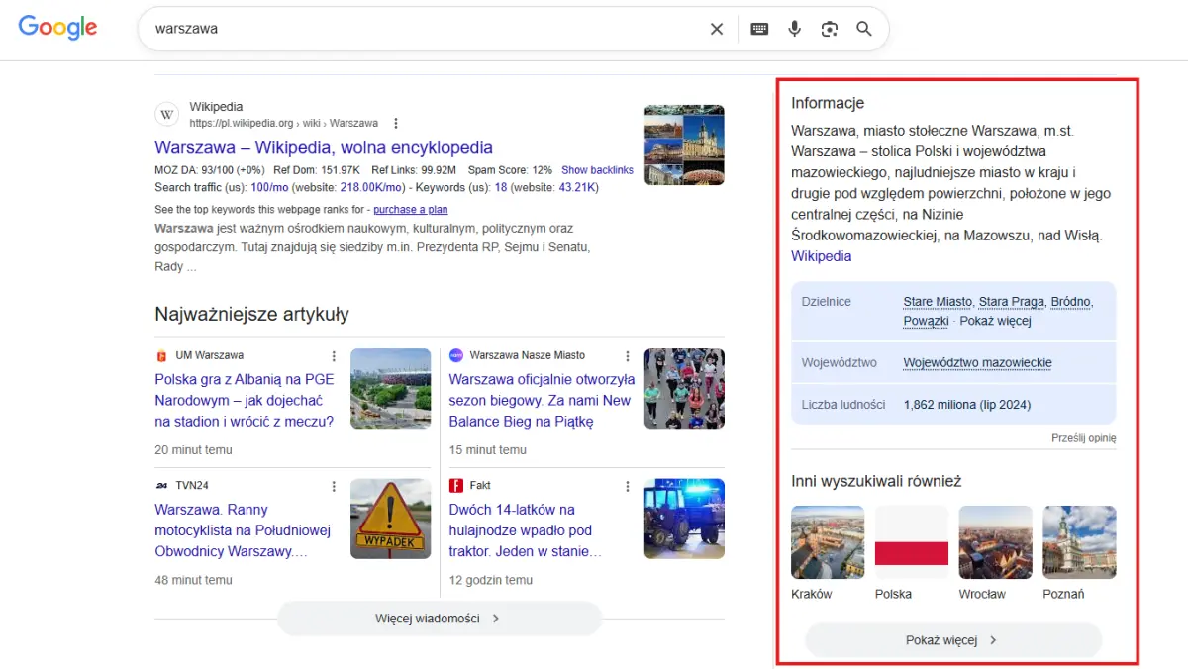This screenshot has width=1188, height=669.
Task: Open Województwo mazowieckie link
Action: tap(977, 363)
